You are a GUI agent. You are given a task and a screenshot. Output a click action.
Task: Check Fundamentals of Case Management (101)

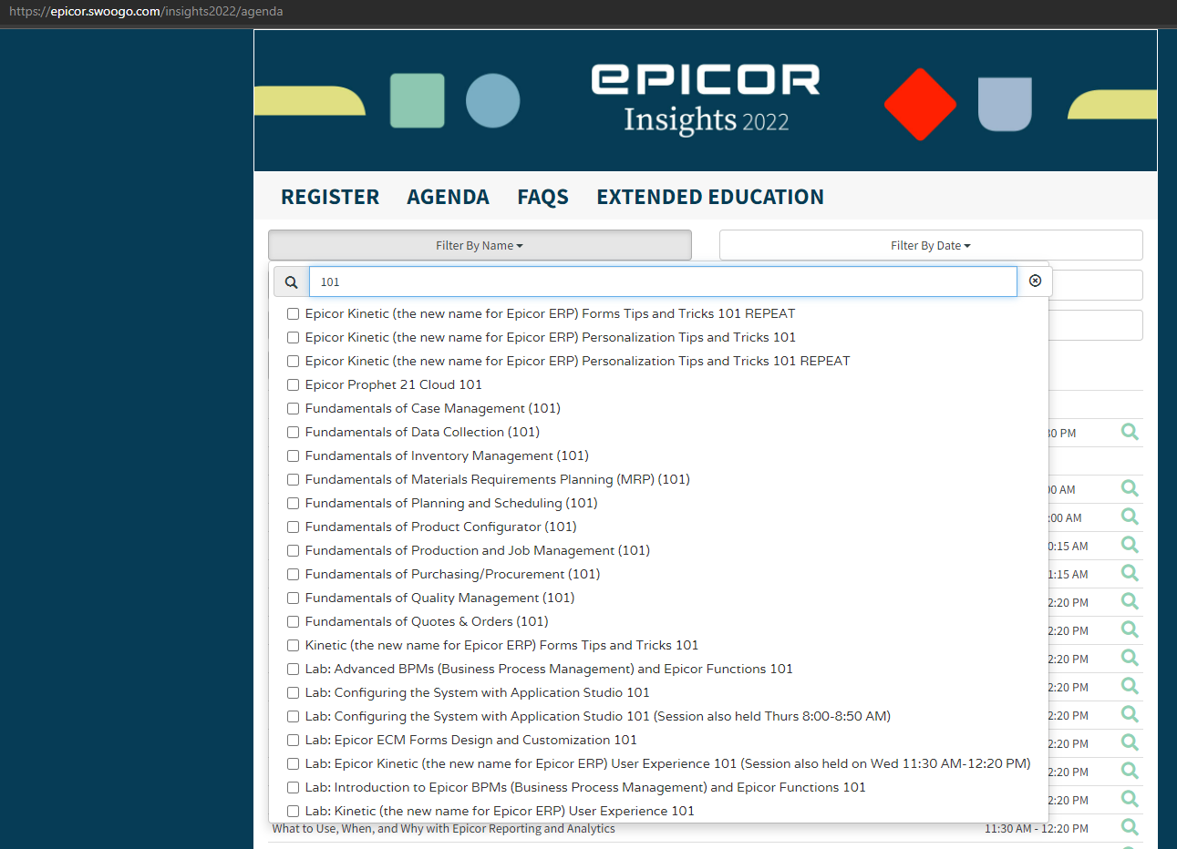pos(293,408)
